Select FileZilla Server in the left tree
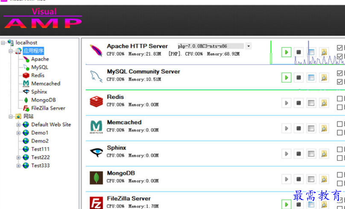345x209 pixels. (x=48, y=108)
